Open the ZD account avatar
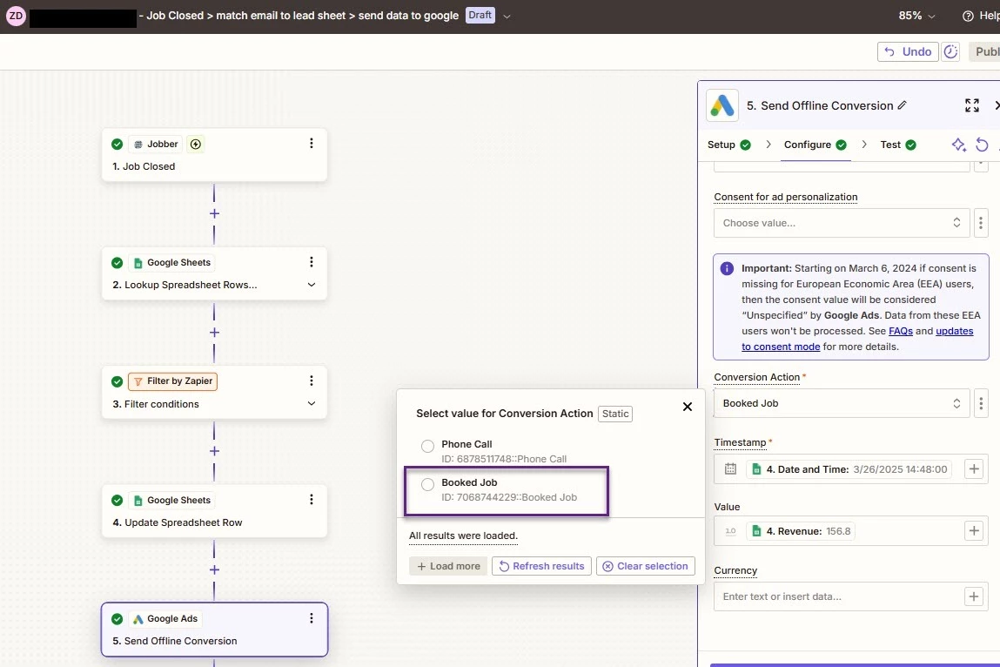This screenshot has height=667, width=1000. (16, 16)
